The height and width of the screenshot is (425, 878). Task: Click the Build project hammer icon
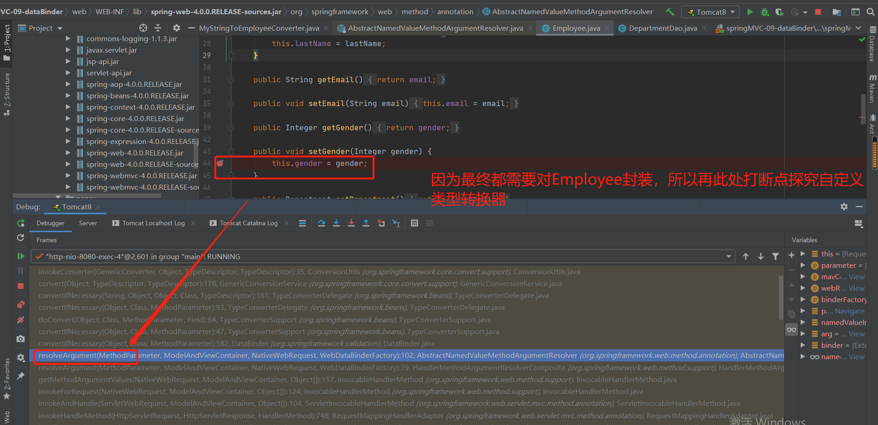coord(670,12)
